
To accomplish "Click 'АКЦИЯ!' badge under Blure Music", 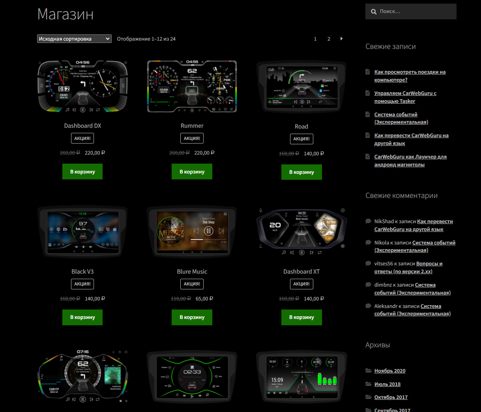I will pos(192,284).
